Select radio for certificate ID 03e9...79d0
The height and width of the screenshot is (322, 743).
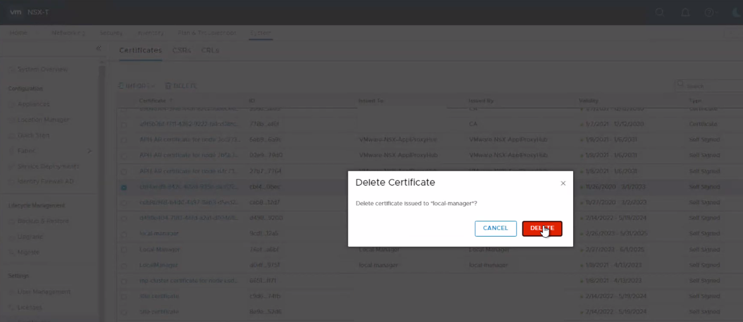124,155
